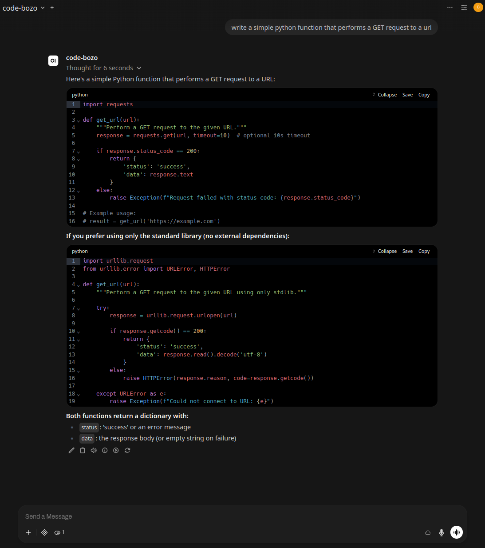Click the cloud icon in message box

[428, 532]
